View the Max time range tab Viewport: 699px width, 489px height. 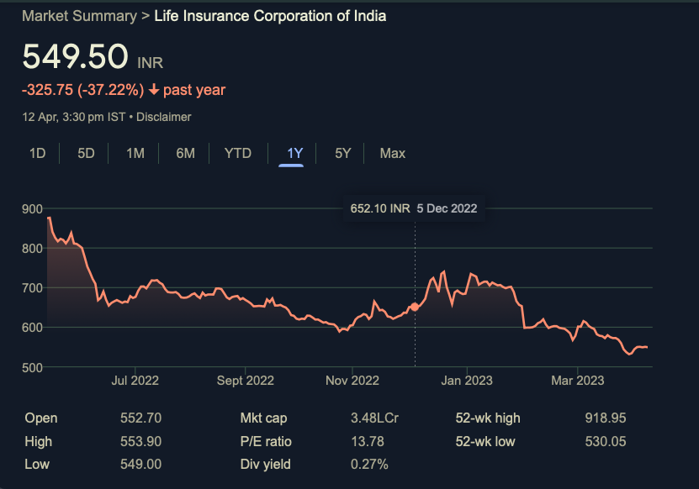click(392, 153)
